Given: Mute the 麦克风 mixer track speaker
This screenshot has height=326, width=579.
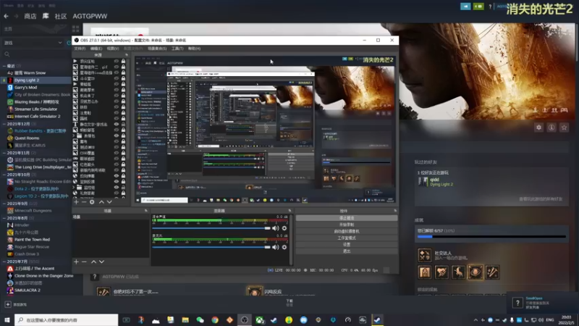Looking at the screenshot, I should (x=276, y=247).
